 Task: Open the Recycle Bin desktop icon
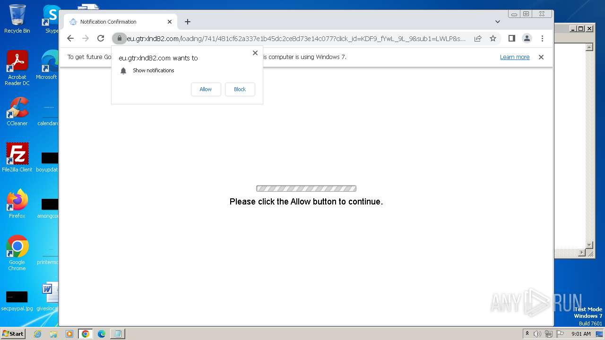click(17, 19)
